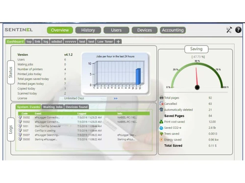Click the Saved CO2-e cloud icon
Image resolution: width=245 pixels, height=183 pixels.
(x=161, y=128)
